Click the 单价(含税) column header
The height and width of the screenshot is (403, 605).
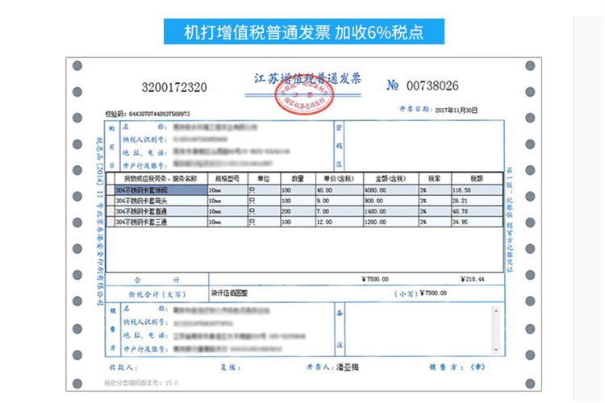[339, 179]
